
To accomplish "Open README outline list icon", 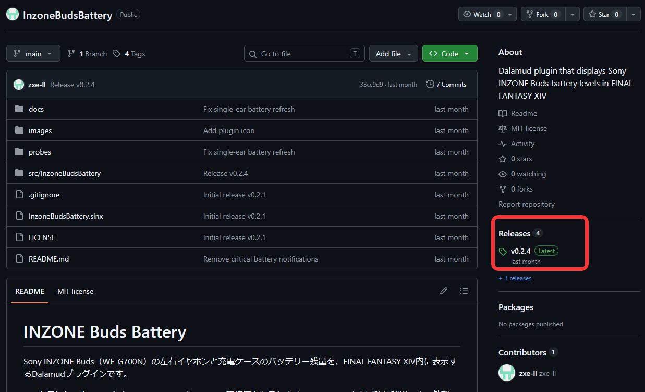I will [x=464, y=291].
